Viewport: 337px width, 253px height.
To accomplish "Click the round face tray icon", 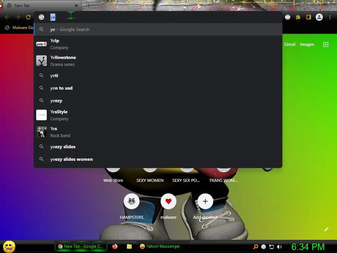I will pyautogui.click(x=264, y=246).
